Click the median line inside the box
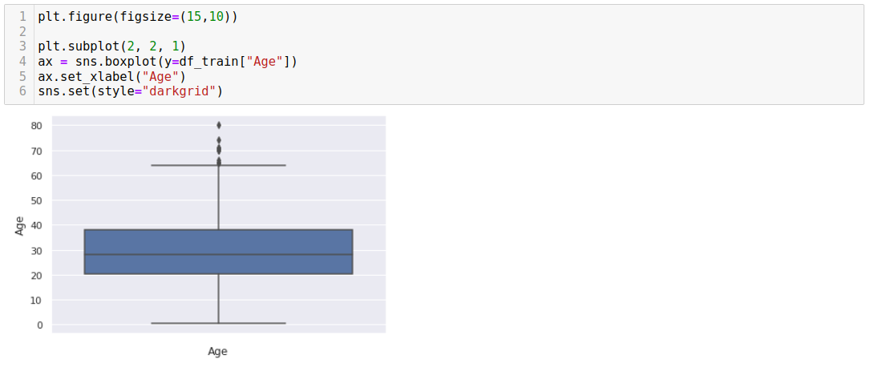Image resolution: width=870 pixels, height=367 pixels. tap(219, 255)
